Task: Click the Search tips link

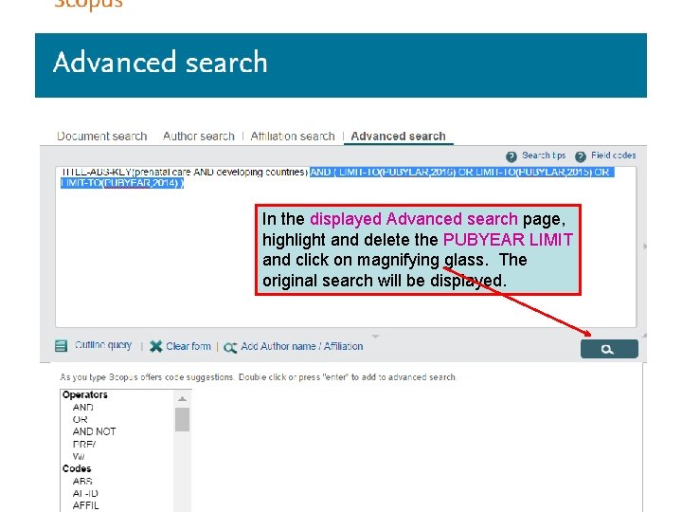Action: tap(544, 155)
